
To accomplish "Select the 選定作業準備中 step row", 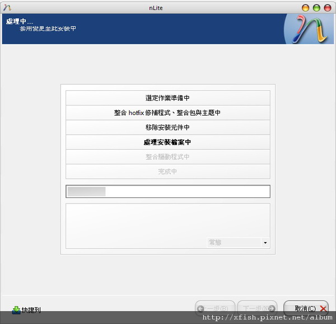I will pos(168,98).
